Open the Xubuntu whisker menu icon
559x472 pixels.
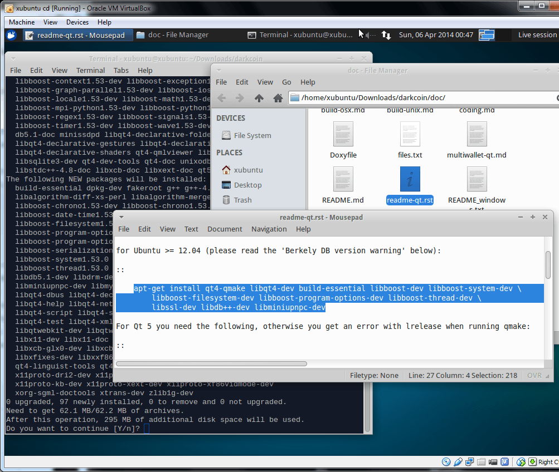click(11, 35)
